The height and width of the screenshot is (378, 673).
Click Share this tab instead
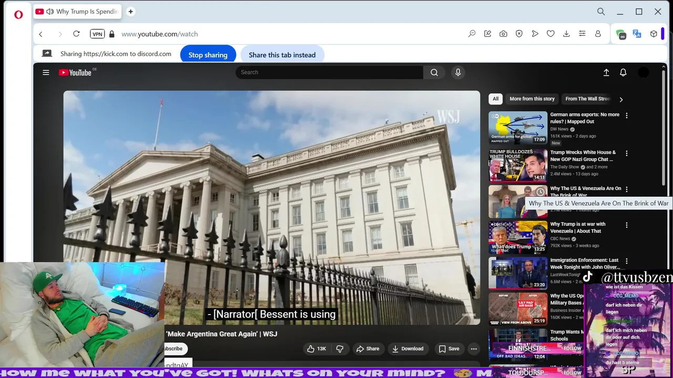(282, 55)
